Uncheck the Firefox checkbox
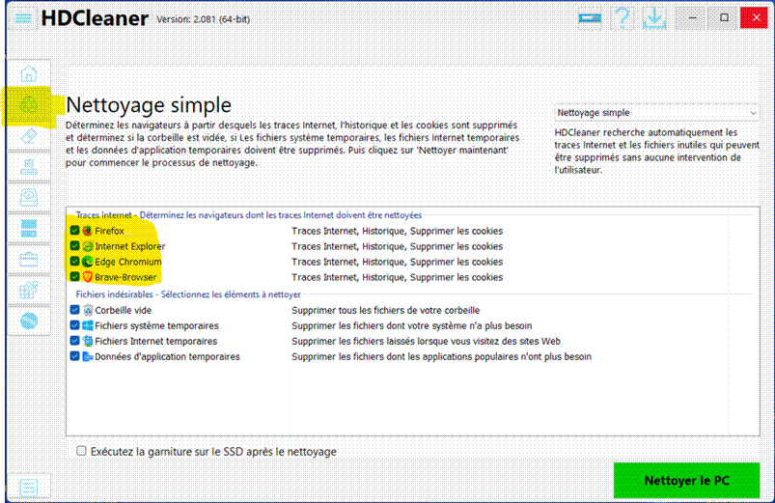Screen dimensions: 775x503 [x=74, y=231]
